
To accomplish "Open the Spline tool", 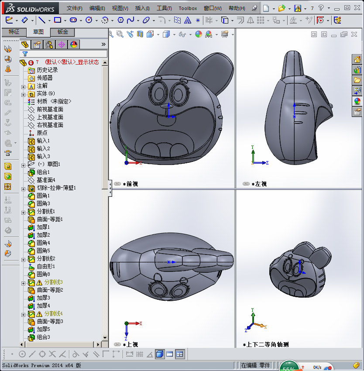I will tap(130, 20).
